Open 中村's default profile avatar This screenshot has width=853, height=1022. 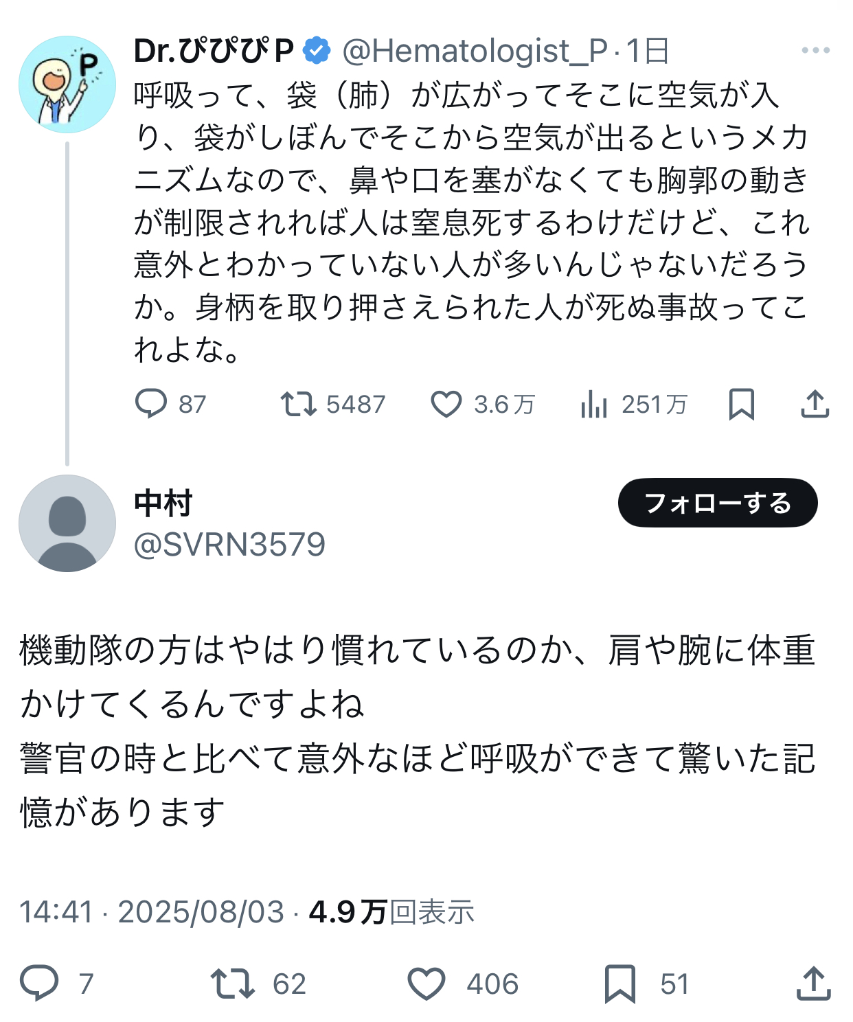(x=67, y=523)
